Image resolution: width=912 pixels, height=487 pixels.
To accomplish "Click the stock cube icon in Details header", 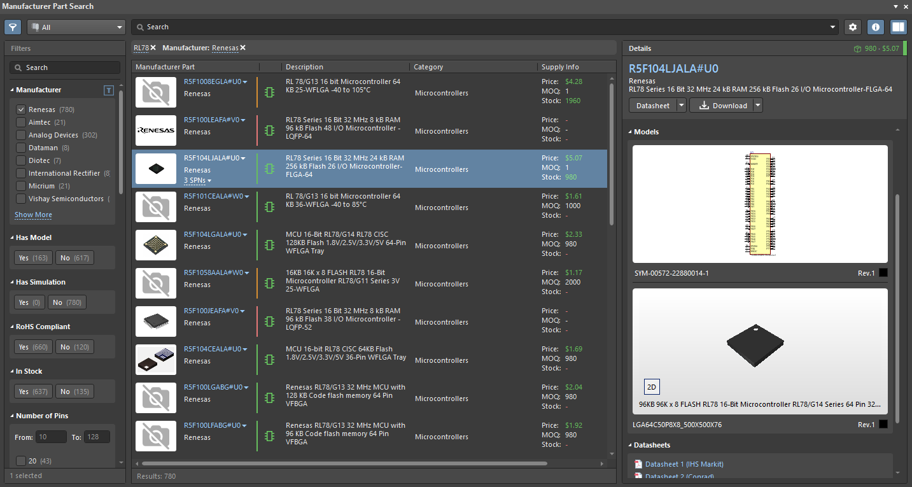I will click(857, 48).
